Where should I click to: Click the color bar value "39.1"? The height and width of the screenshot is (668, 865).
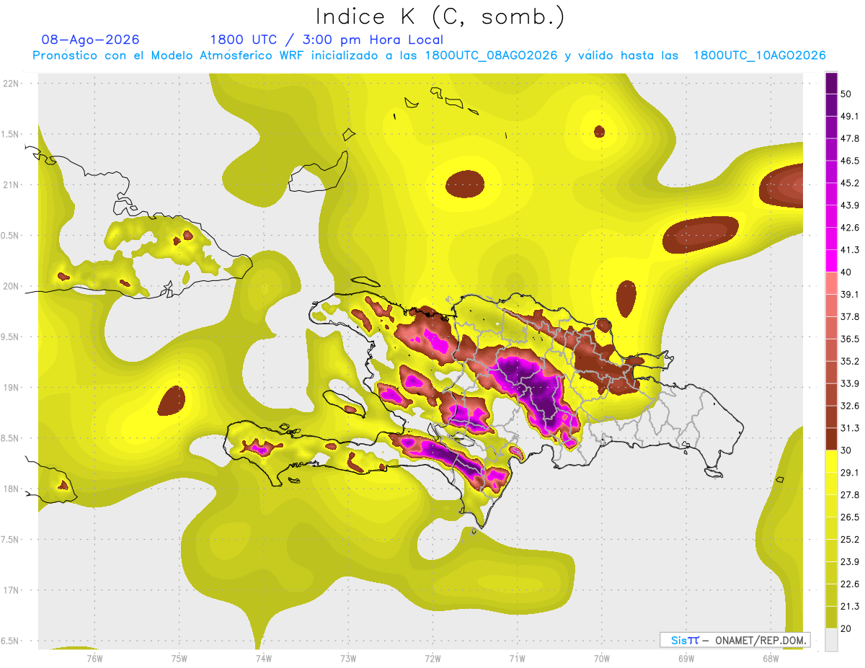[850, 294]
